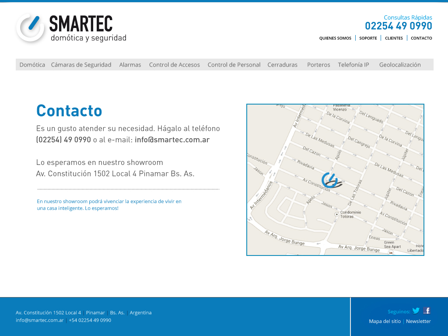Open the Newsletter footer link
This screenshot has height=336, width=448.
pos(418,321)
